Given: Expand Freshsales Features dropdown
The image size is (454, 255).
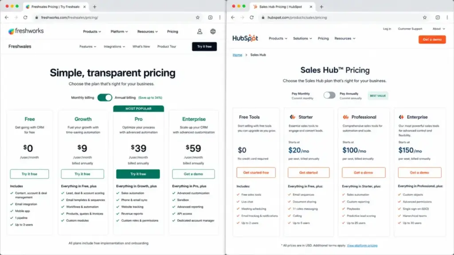Looking at the screenshot, I should click(x=88, y=46).
